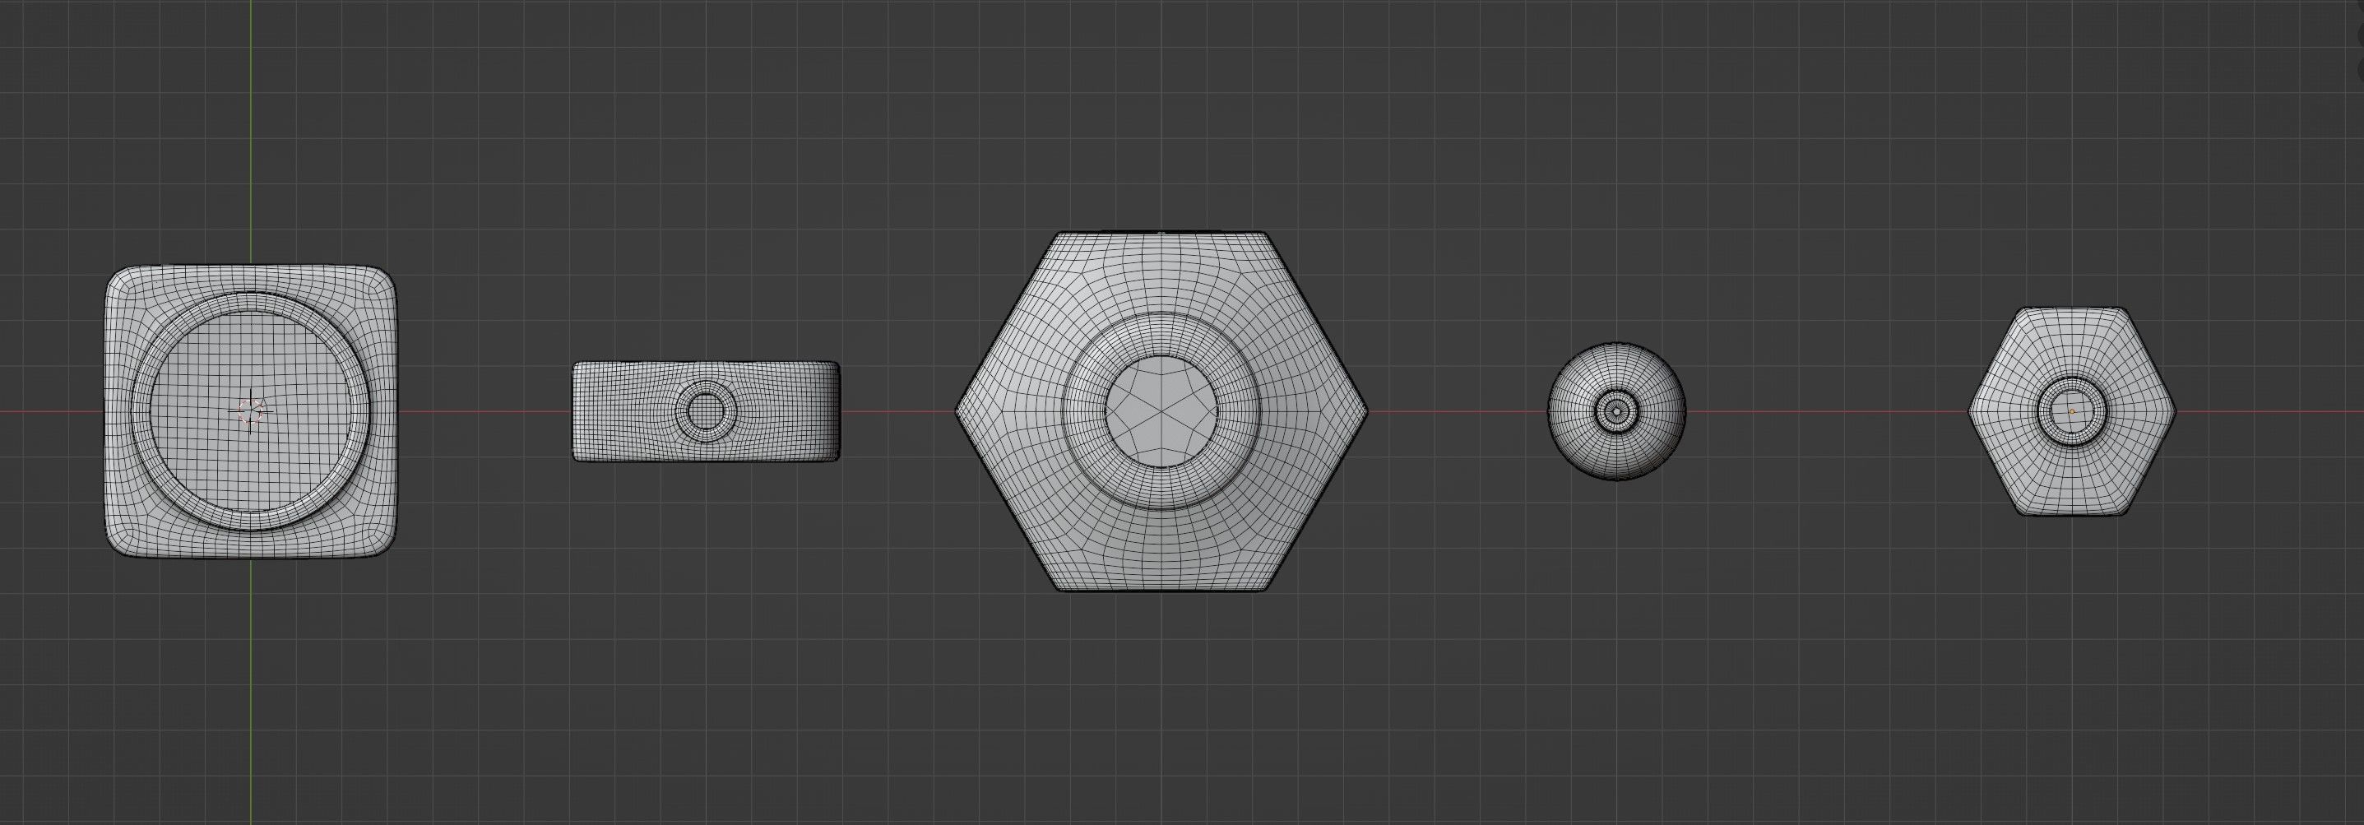Select the flat rectangular block mesh
The height and width of the screenshot is (825, 2364).
coord(706,410)
